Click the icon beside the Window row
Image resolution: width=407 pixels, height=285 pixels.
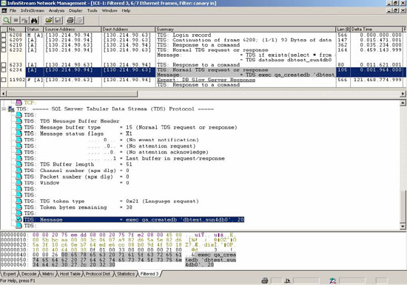click(18, 183)
